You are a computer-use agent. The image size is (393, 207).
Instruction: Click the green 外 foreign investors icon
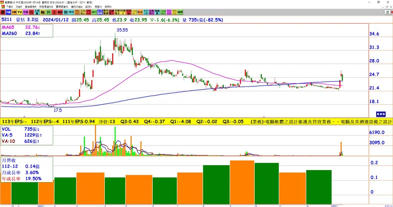(48, 12)
